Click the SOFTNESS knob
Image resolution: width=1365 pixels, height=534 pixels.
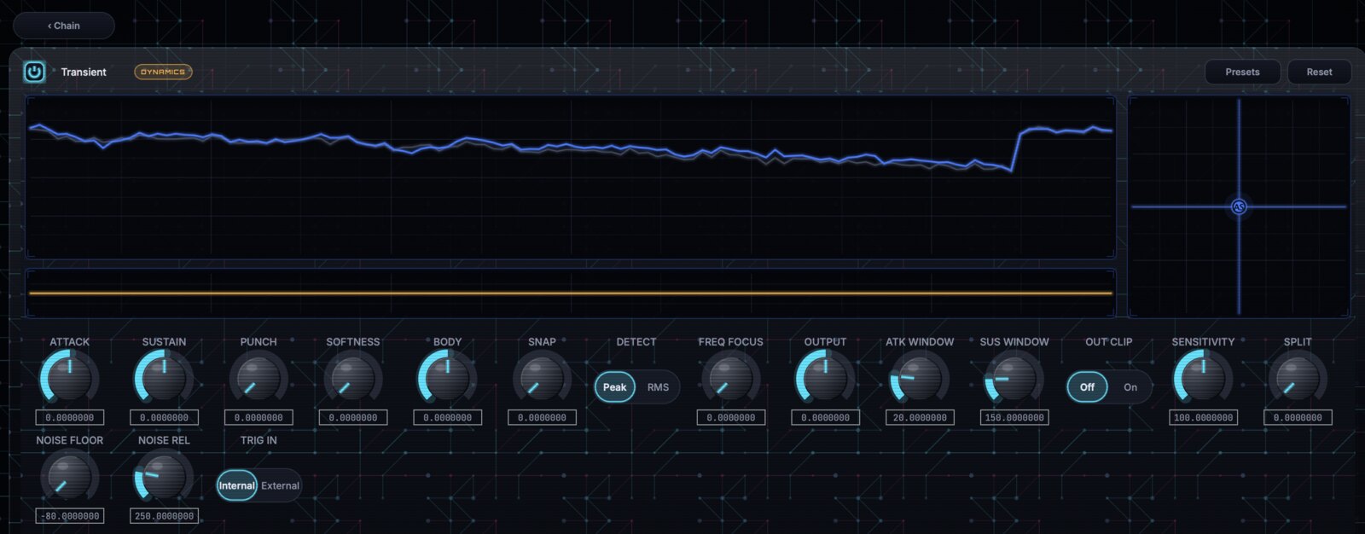point(353,378)
